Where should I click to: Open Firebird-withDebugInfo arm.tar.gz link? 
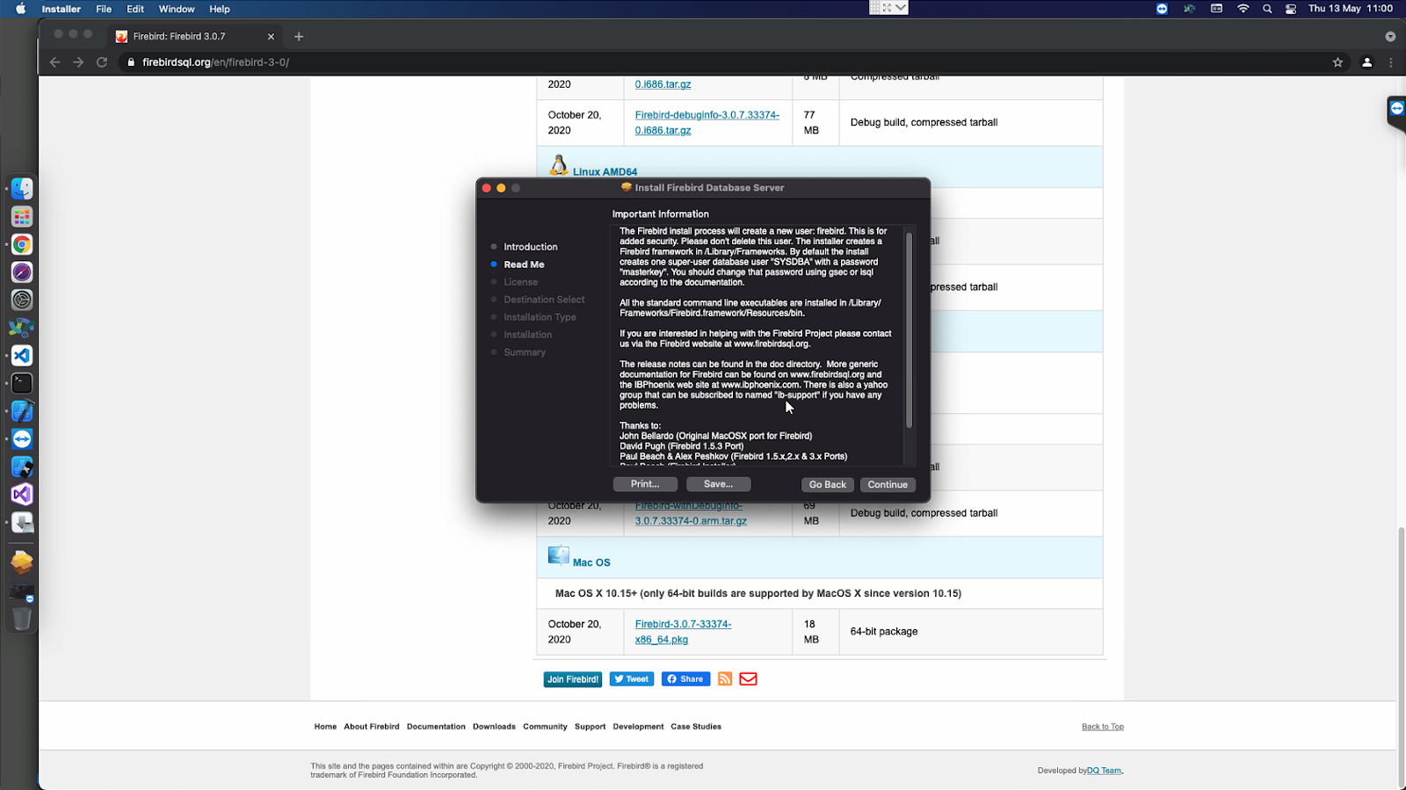click(691, 513)
